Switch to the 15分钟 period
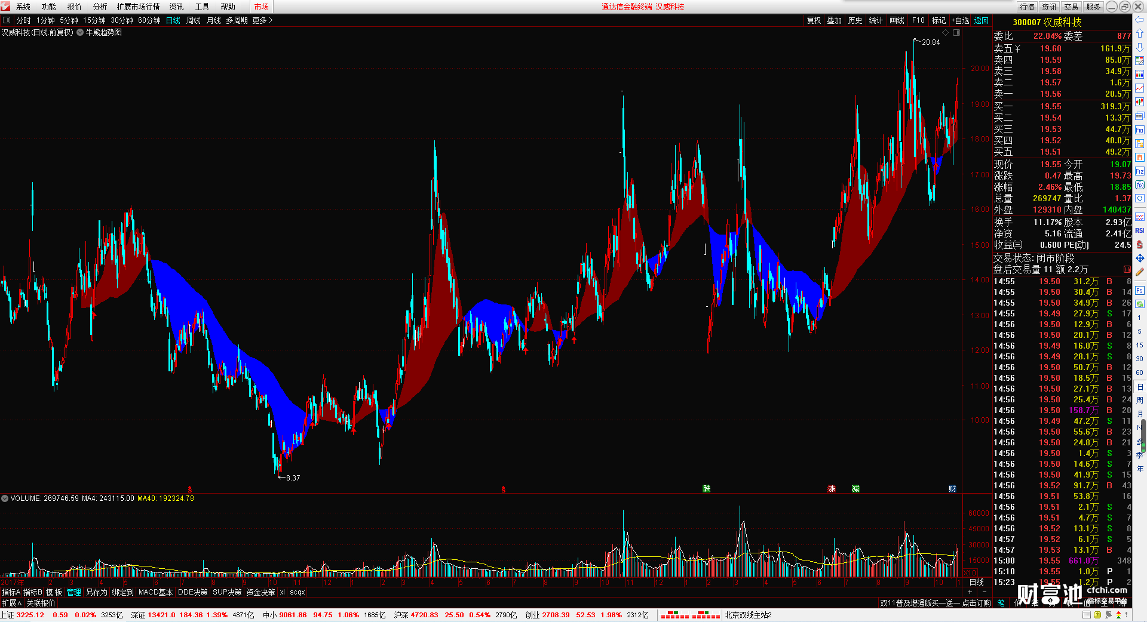Viewport: 1147px width, 622px height. (94, 20)
